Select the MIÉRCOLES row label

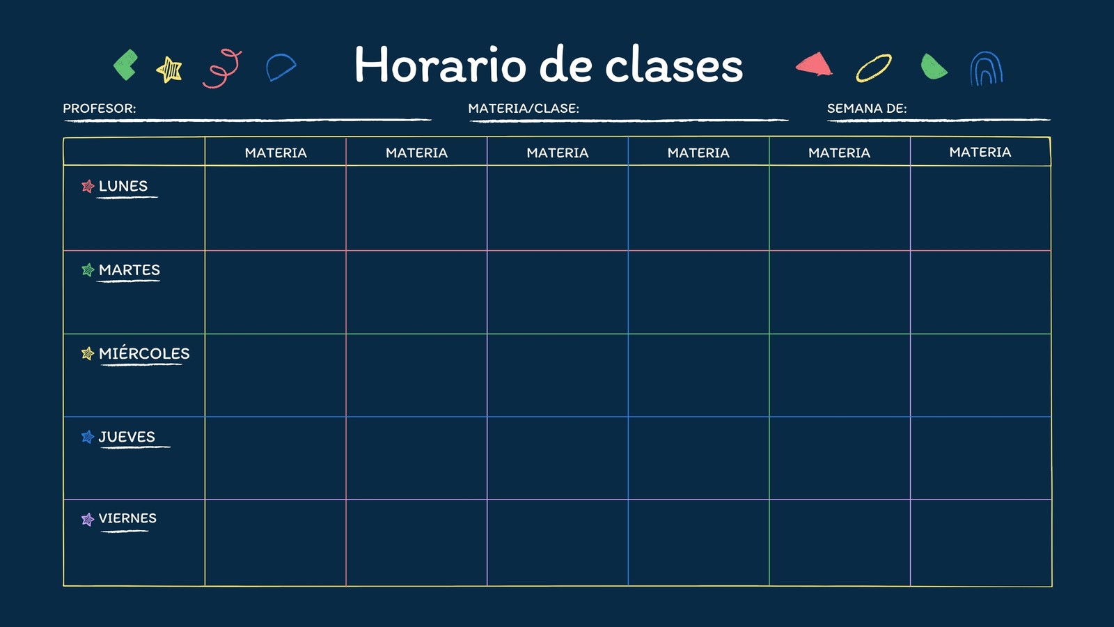[144, 353]
